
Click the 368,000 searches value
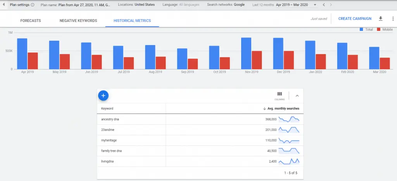271,119
